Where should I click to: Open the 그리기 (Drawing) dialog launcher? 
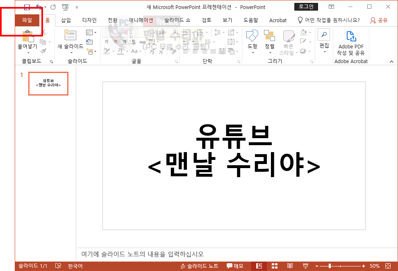(312, 61)
